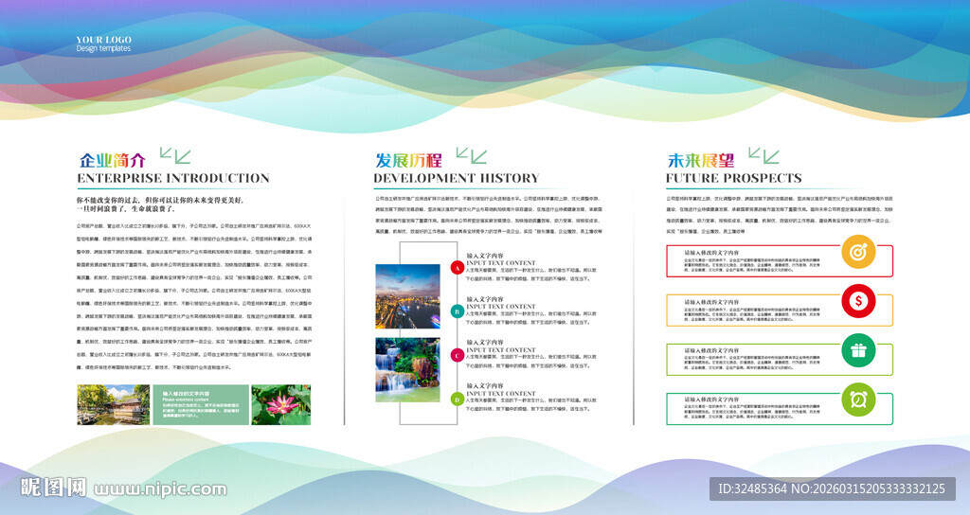Image resolution: width=970 pixels, height=515 pixels.
Task: Open the waterfall photo
Action: coord(407,370)
